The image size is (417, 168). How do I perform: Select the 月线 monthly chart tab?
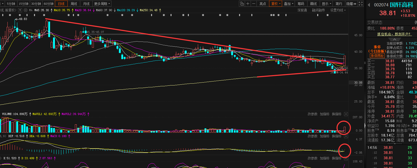point(86,4)
